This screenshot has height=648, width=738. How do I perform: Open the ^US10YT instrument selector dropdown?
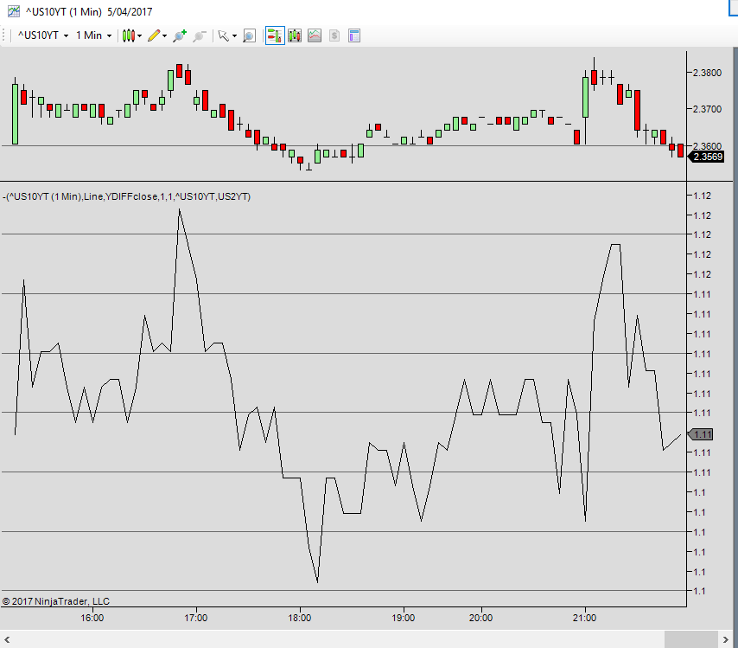coord(43,35)
